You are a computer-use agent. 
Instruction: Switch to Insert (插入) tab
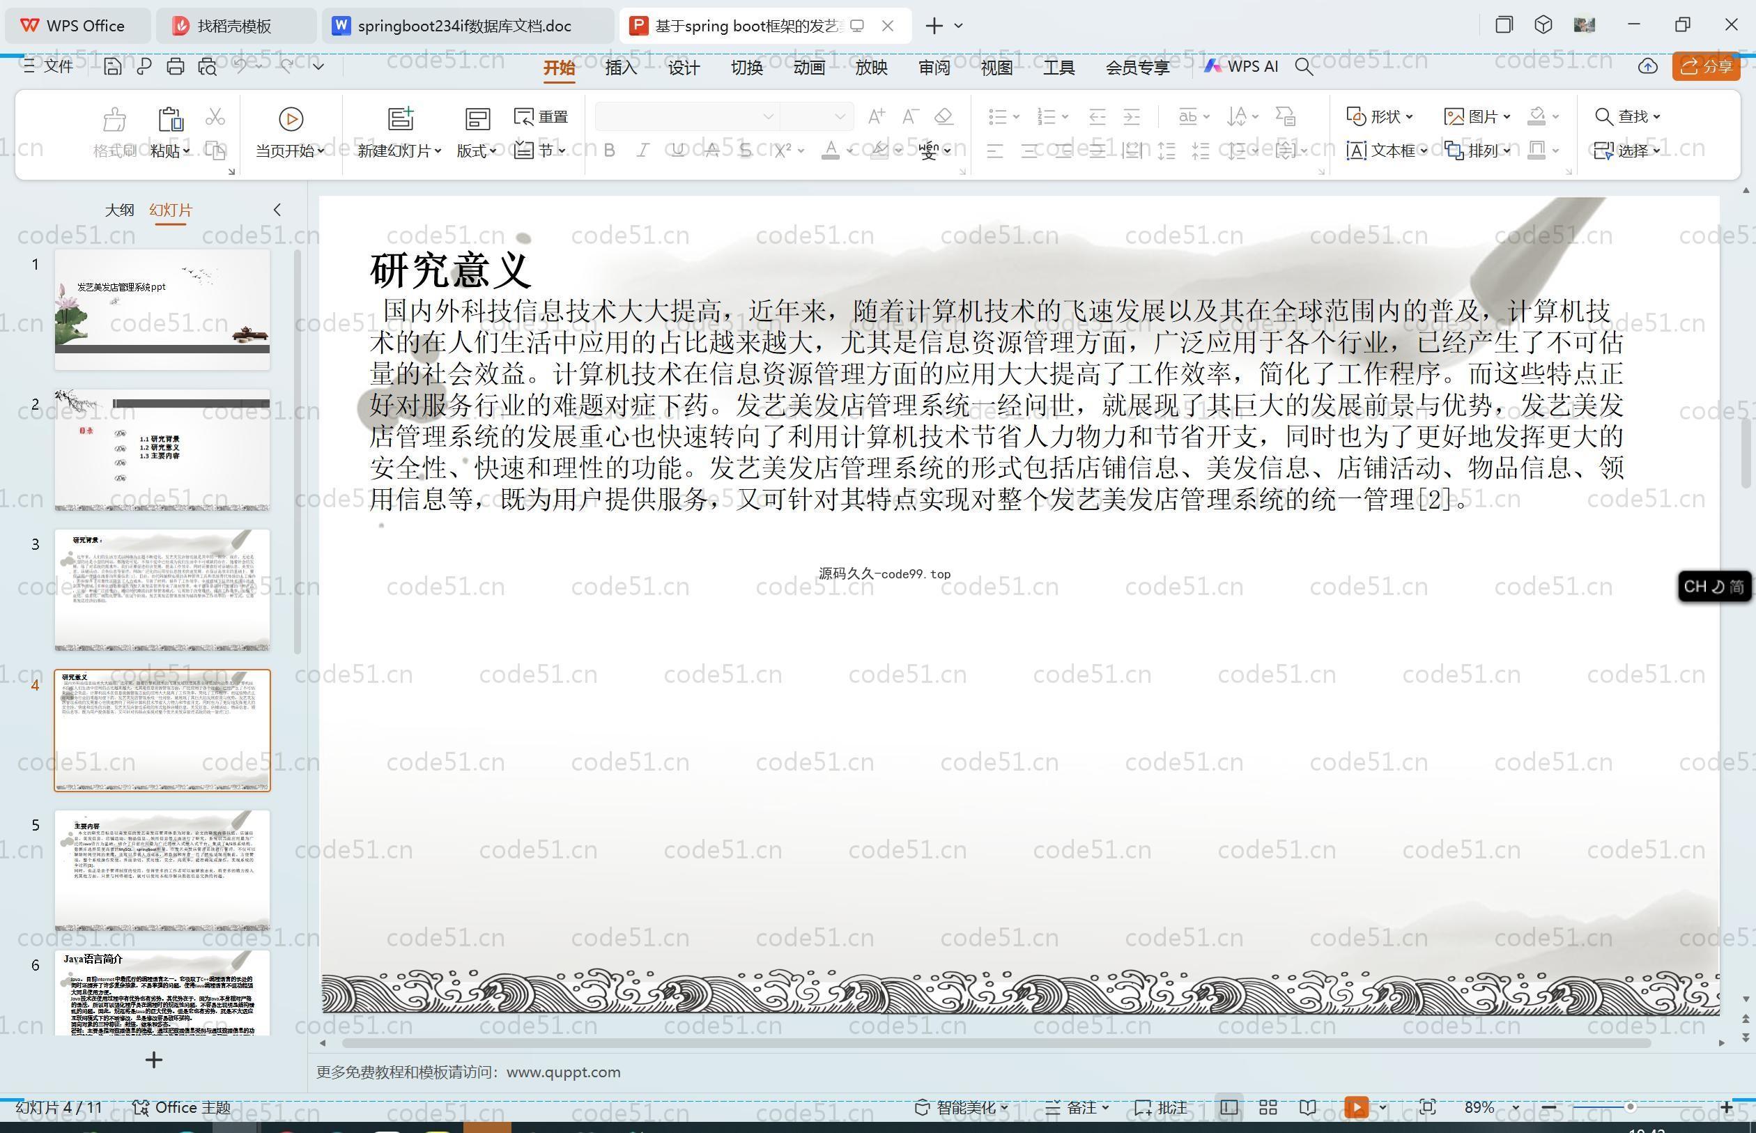click(x=621, y=67)
